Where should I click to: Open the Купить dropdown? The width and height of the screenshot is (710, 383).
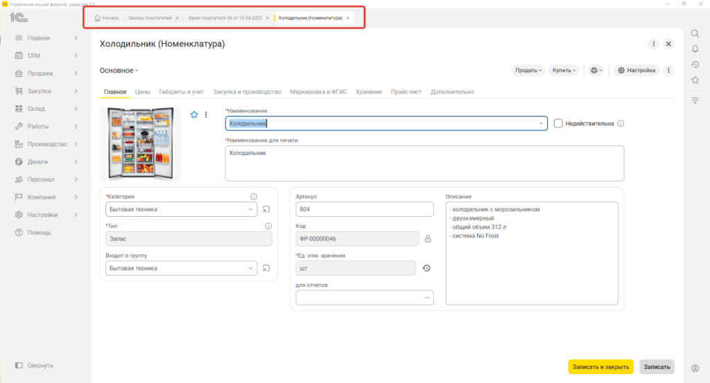coord(564,70)
